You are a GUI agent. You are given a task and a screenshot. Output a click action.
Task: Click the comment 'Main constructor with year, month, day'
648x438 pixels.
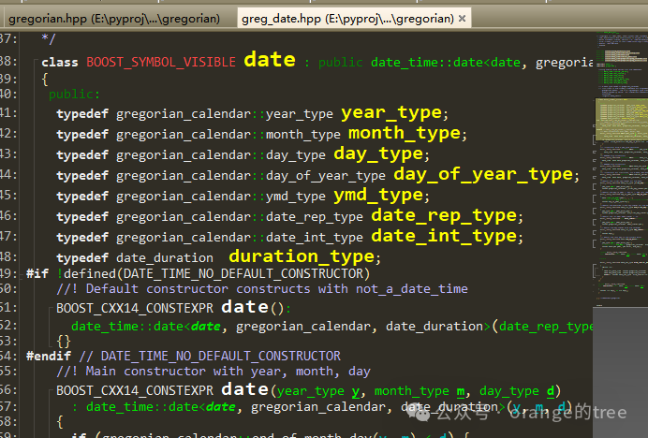coord(228,372)
